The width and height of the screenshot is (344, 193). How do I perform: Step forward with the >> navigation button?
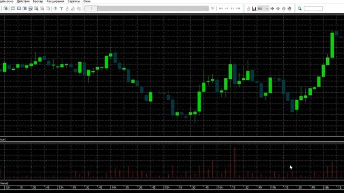(x=232, y=9)
